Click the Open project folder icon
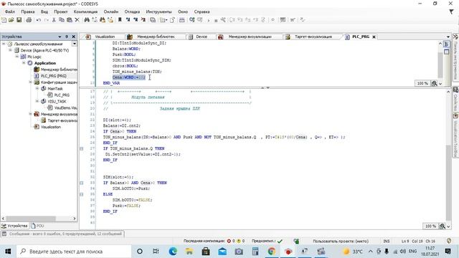 tap(11, 20)
